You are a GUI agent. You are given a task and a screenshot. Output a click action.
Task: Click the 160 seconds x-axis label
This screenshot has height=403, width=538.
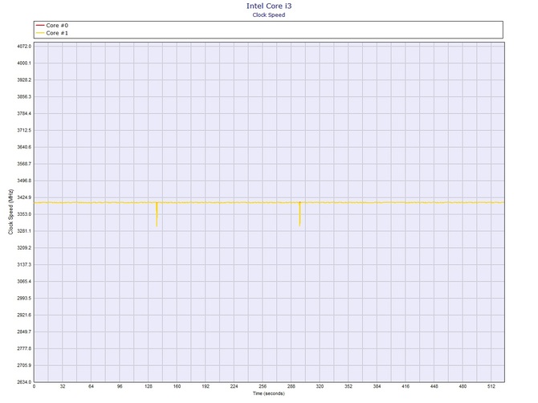pyautogui.click(x=177, y=386)
